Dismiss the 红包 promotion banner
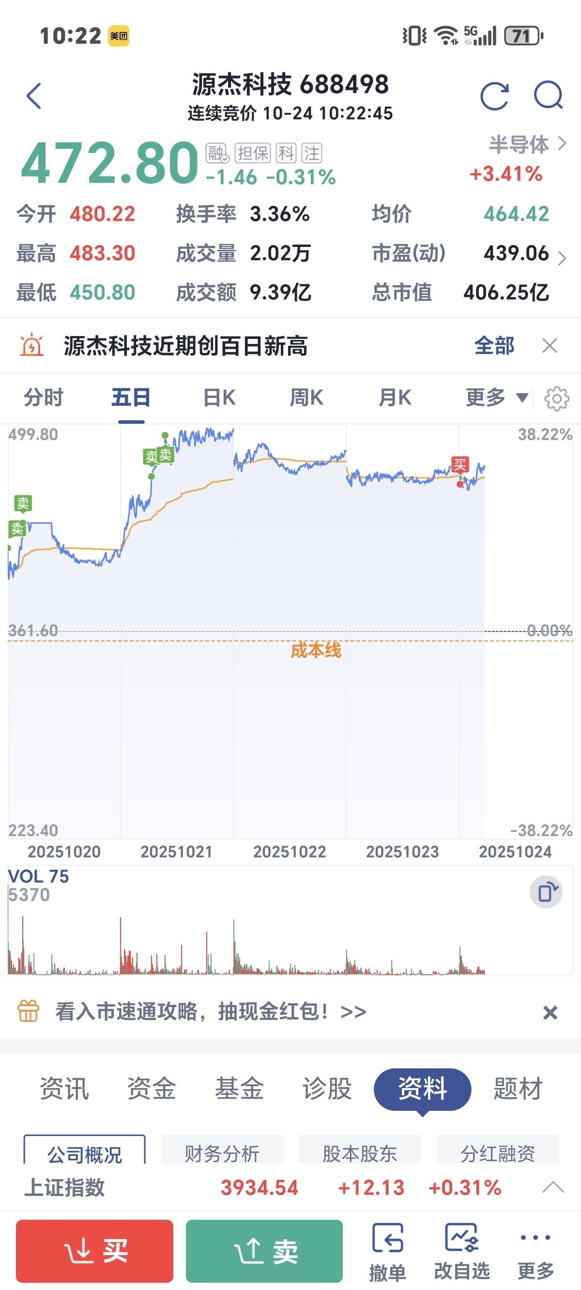This screenshot has width=581, height=1290. (550, 1013)
